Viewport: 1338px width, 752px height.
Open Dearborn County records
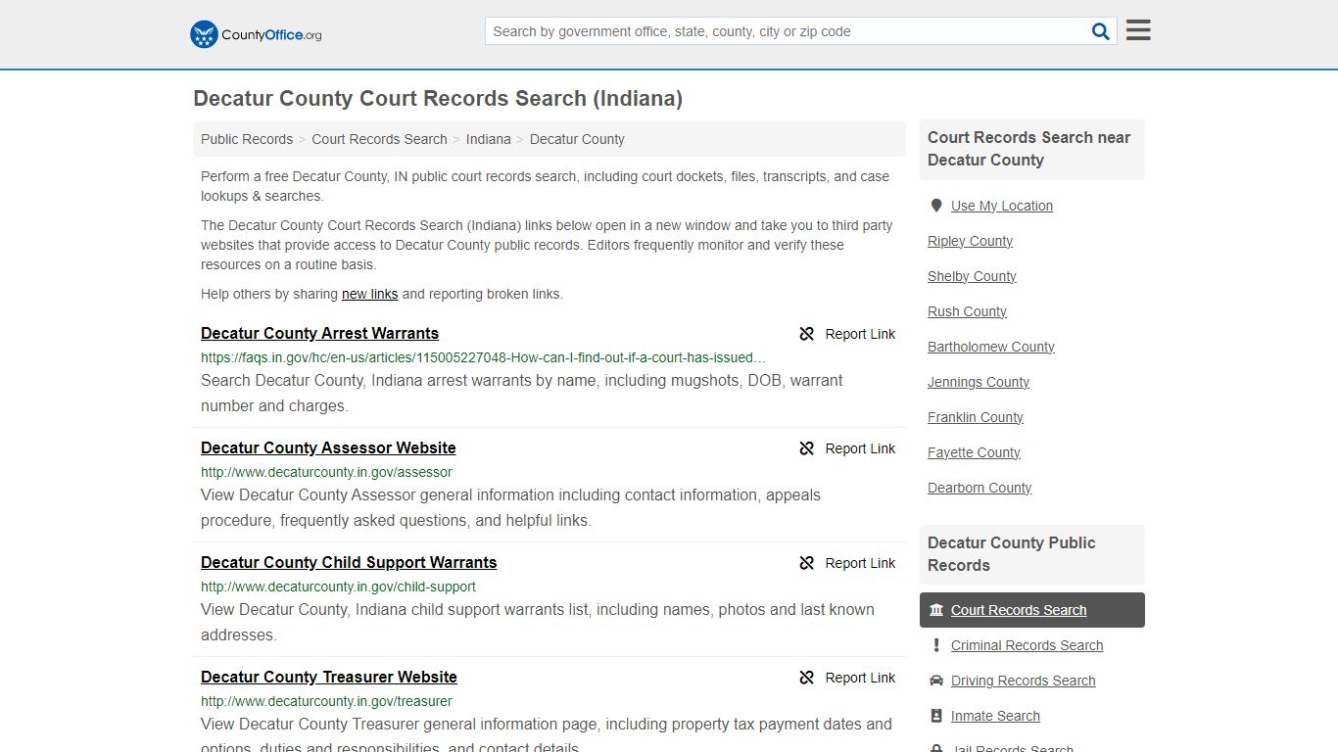(980, 488)
